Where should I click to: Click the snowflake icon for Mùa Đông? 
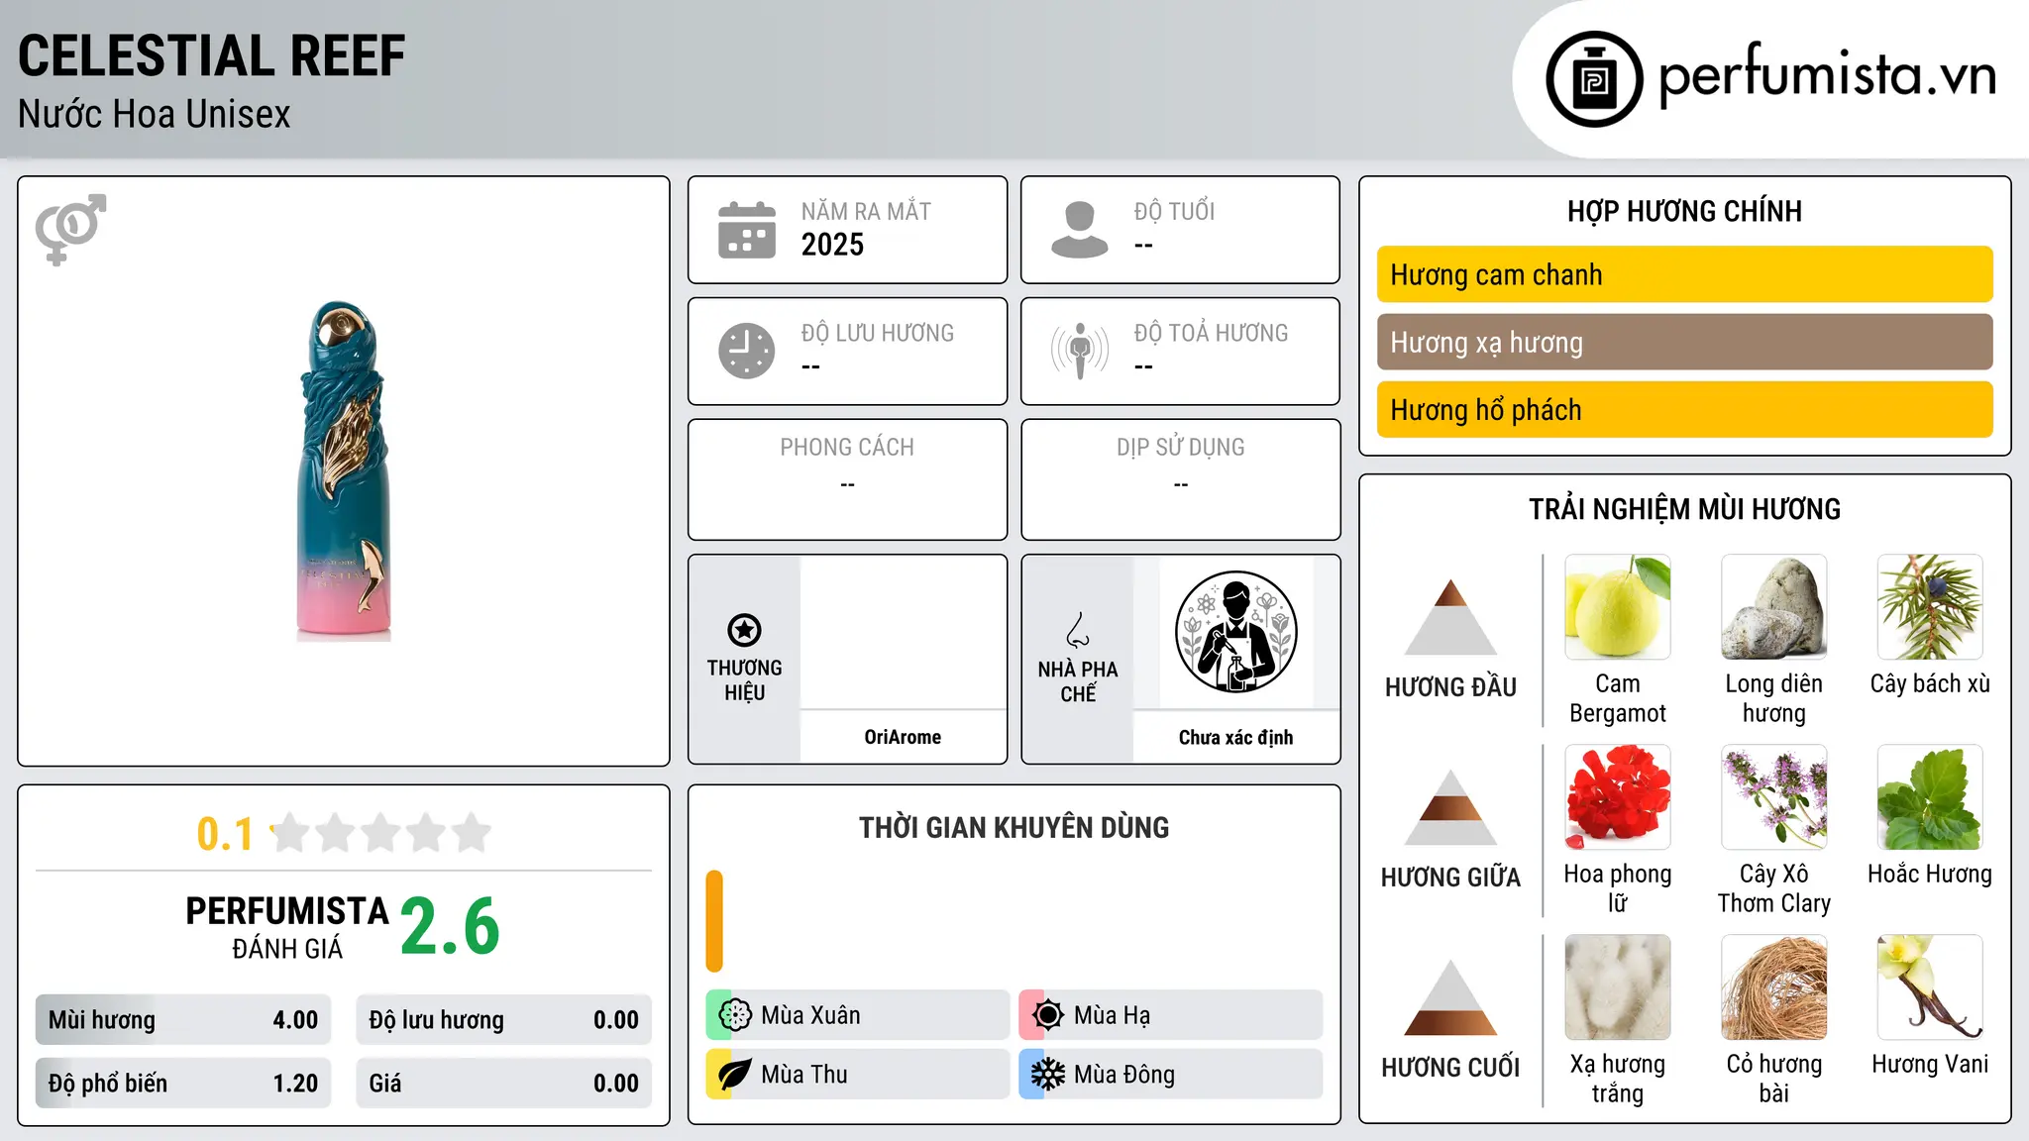click(1048, 1075)
